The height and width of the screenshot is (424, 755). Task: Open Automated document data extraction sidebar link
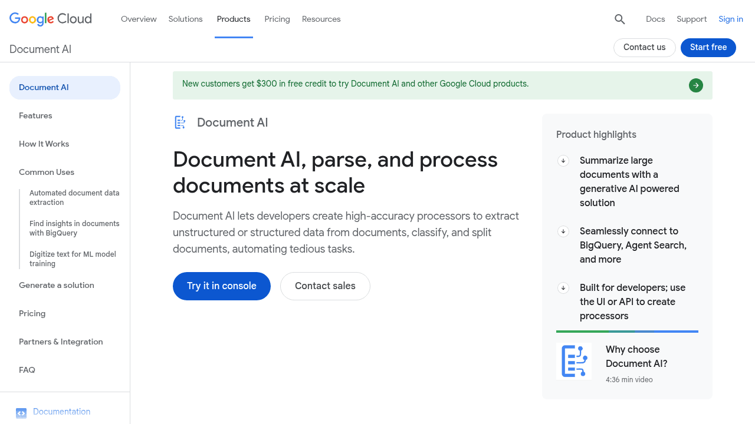coord(74,198)
